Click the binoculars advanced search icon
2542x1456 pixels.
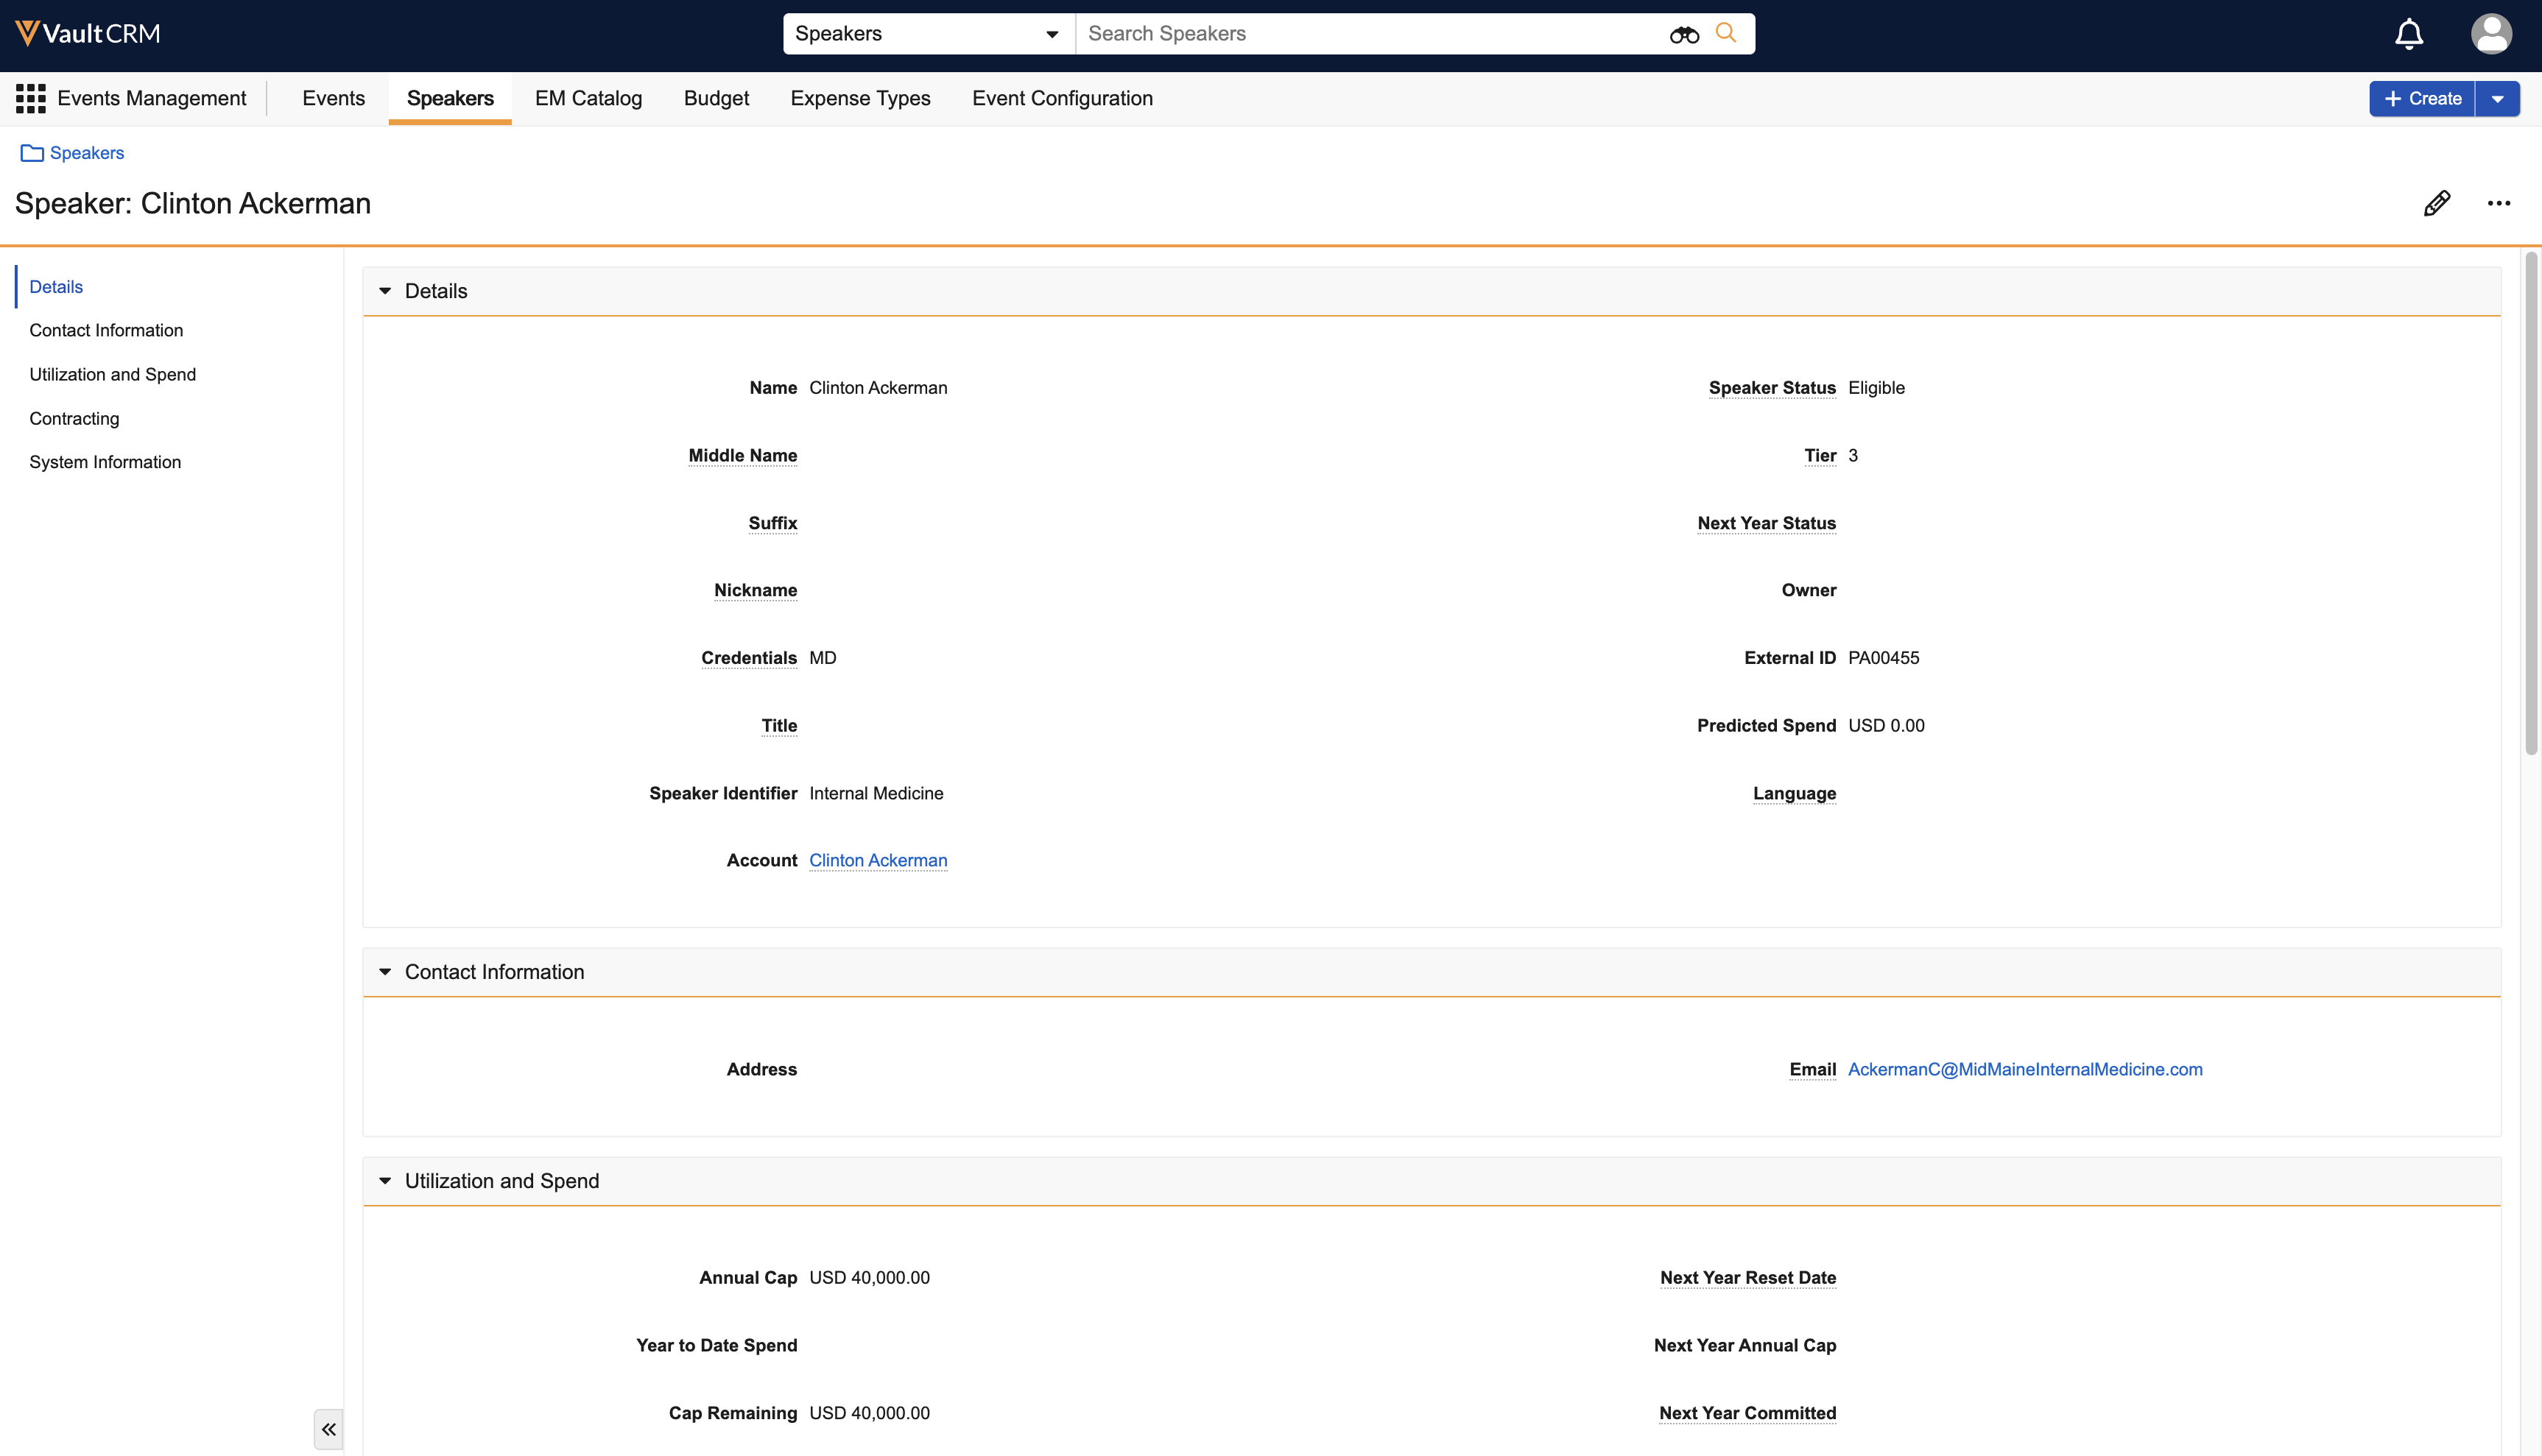pyautogui.click(x=1683, y=34)
